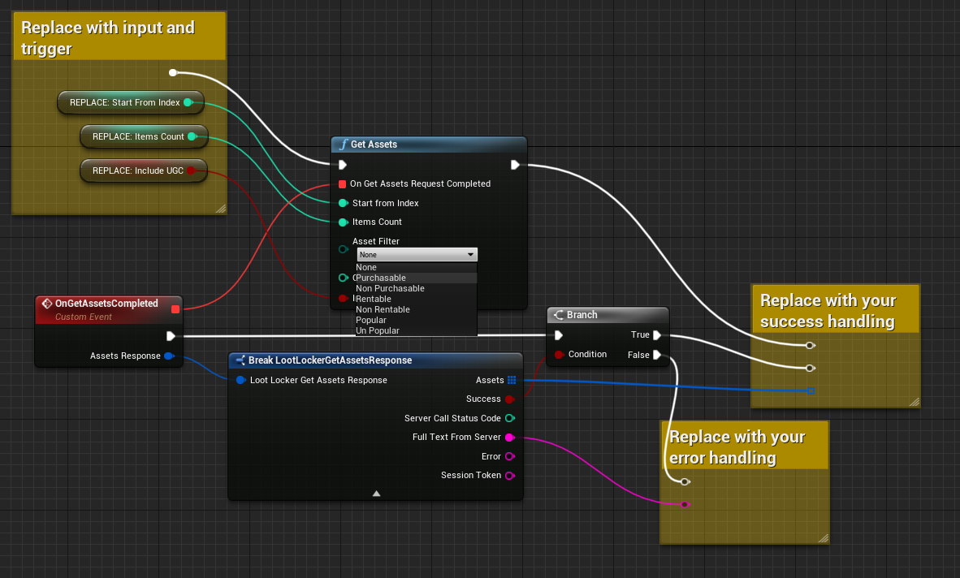The height and width of the screenshot is (578, 960).
Task: Select Purchasable from the Asset Filter list
Action: click(x=381, y=278)
